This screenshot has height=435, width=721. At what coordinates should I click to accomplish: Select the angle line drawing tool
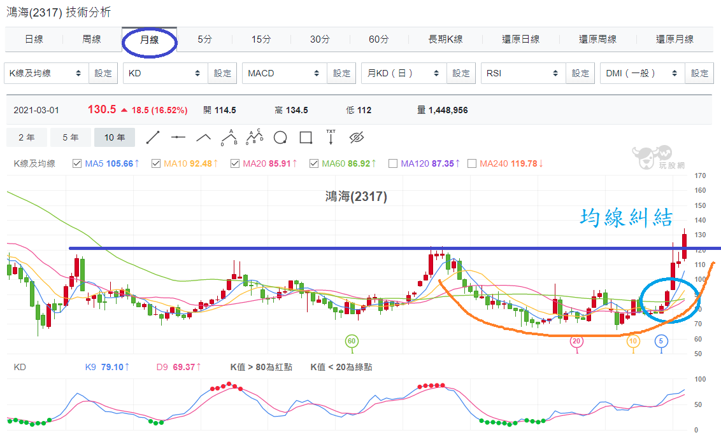pyautogui.click(x=203, y=137)
